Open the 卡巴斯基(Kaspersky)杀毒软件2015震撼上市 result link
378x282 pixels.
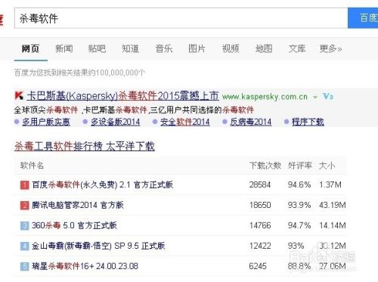pyautogui.click(x=122, y=96)
